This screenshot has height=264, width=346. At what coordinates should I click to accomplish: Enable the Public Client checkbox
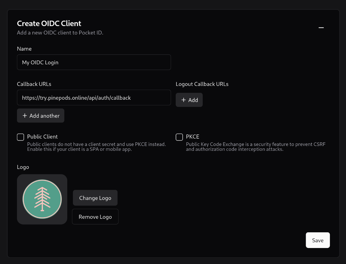tap(20, 137)
